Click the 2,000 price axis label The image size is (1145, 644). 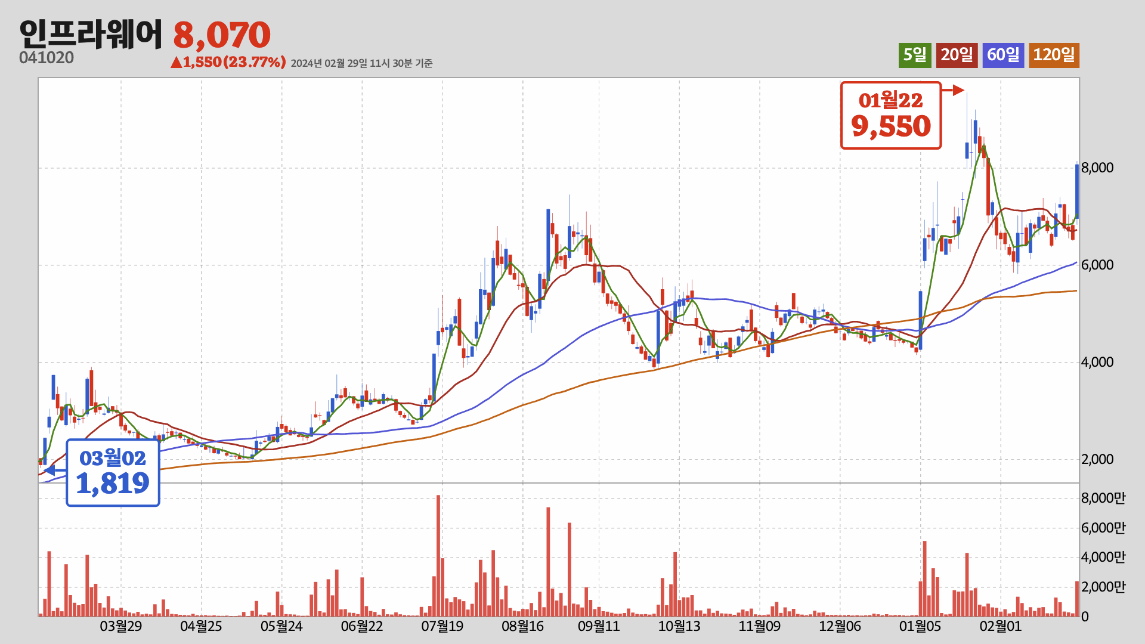pos(1097,459)
